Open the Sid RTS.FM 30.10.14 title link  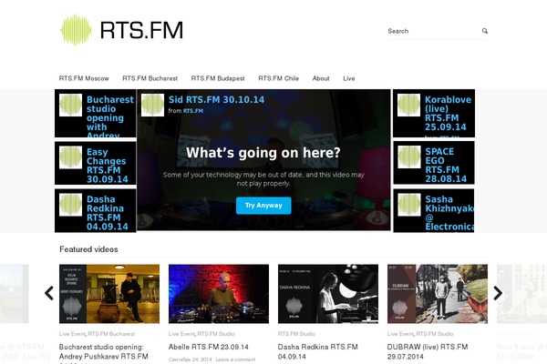216,99
